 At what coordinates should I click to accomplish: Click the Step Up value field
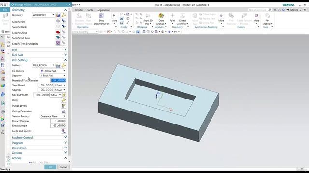click(46, 90)
